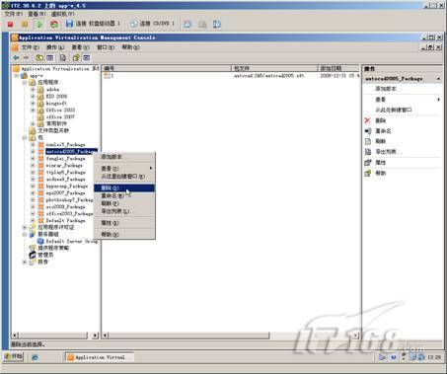Open the 操作 menu in the console menu bar

(55, 47)
